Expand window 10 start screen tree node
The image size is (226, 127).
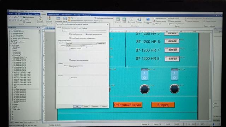pyautogui.click(x=10, y=42)
